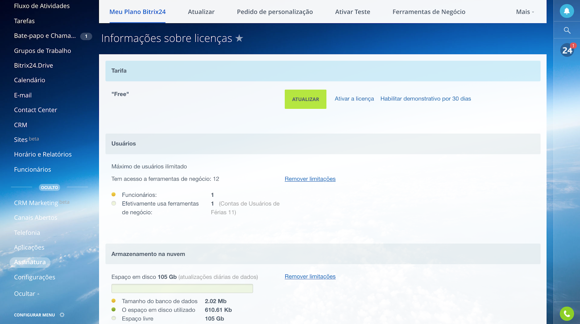The image size is (580, 324).
Task: Go to Grupos de Trabalho
Action: click(x=42, y=51)
